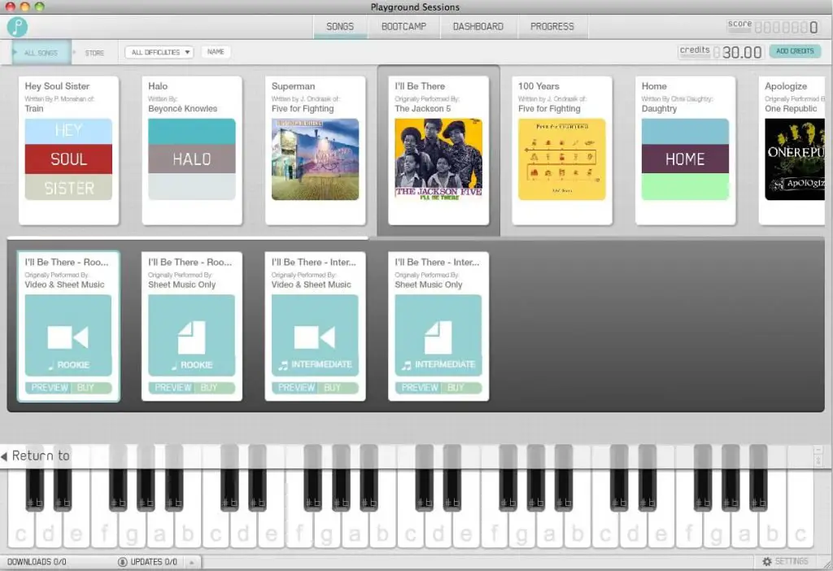Click the "Daughtry" artist name
The image size is (833, 571).
659,108
